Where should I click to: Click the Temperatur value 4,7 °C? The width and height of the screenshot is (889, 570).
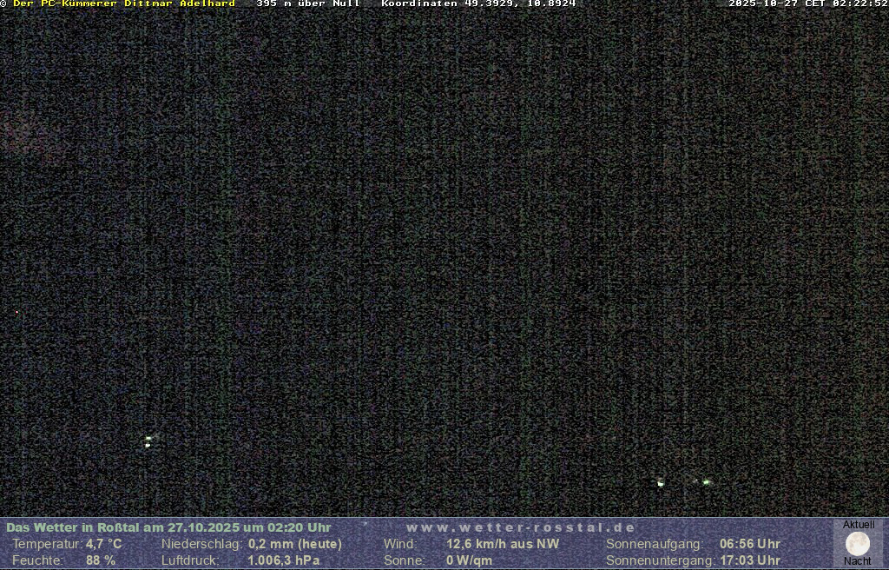point(104,544)
